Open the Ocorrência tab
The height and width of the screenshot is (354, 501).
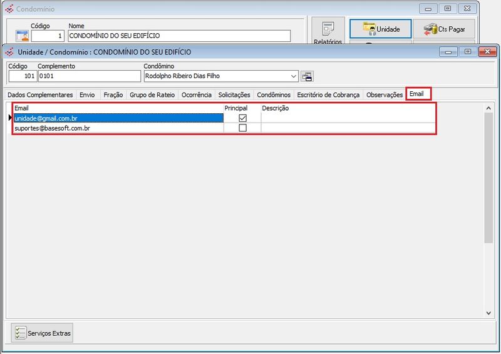pos(196,94)
